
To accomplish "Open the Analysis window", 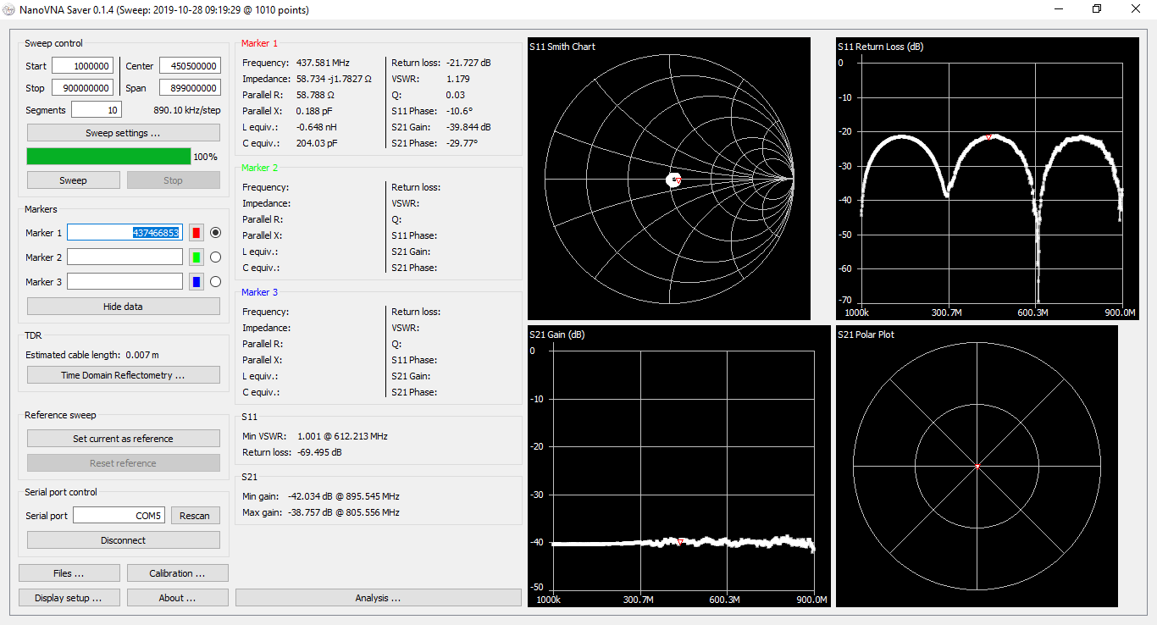I will pos(378,598).
